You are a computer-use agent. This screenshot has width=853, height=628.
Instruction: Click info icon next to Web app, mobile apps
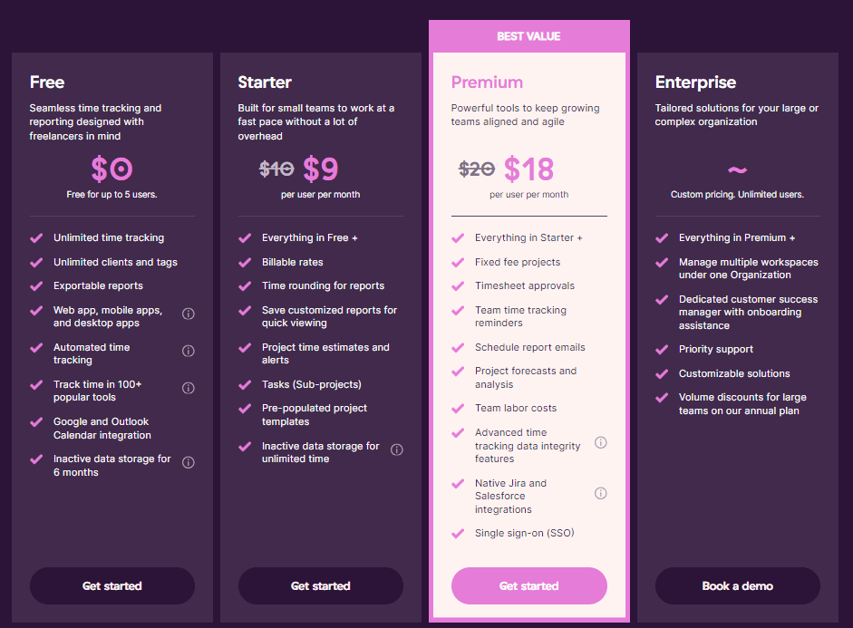click(189, 314)
